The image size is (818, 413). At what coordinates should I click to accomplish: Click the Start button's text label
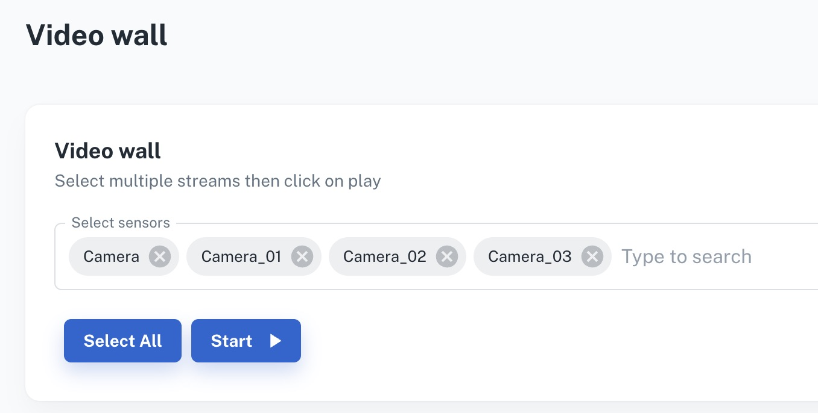pos(232,341)
